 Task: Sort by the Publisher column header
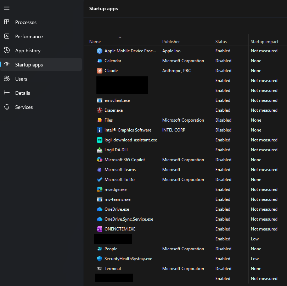171,42
